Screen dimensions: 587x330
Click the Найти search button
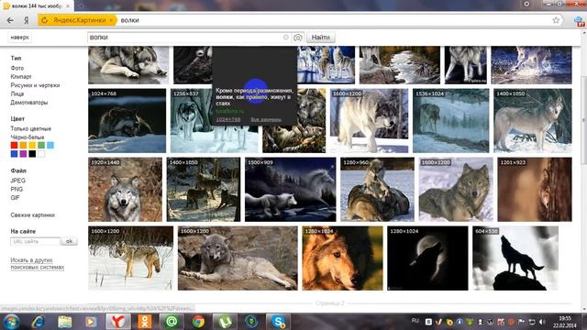(321, 38)
